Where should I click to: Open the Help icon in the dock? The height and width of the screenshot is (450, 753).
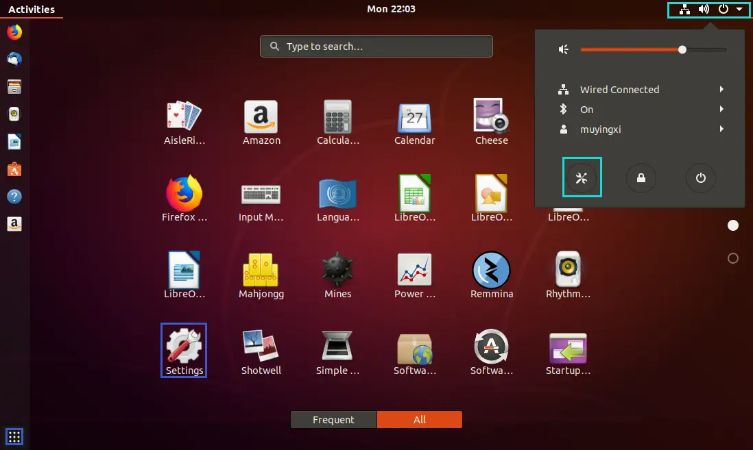pyautogui.click(x=14, y=197)
